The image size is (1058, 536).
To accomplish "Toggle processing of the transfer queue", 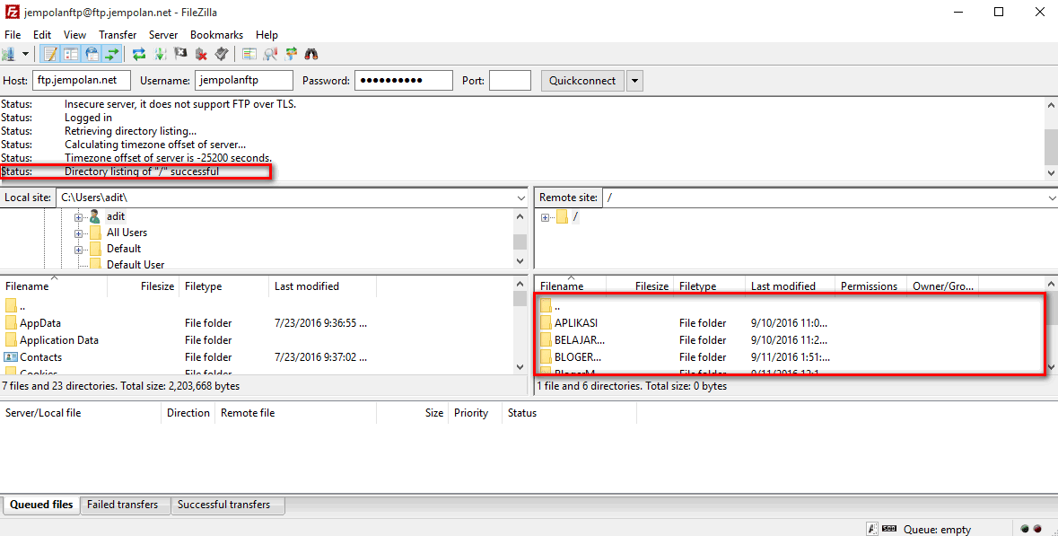I will pos(160,54).
